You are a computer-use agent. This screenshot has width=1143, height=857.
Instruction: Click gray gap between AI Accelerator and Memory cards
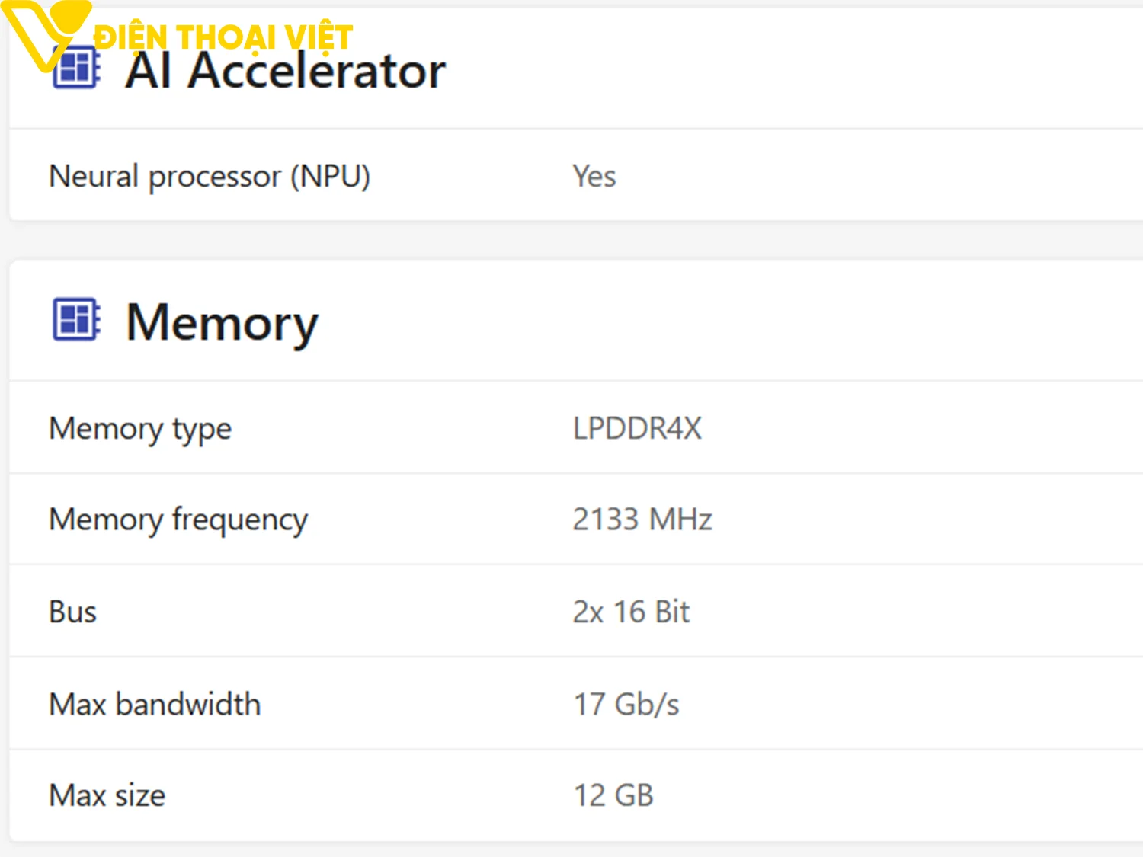pyautogui.click(x=571, y=241)
